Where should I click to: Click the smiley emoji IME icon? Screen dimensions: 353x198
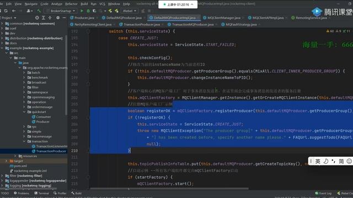(349, 161)
